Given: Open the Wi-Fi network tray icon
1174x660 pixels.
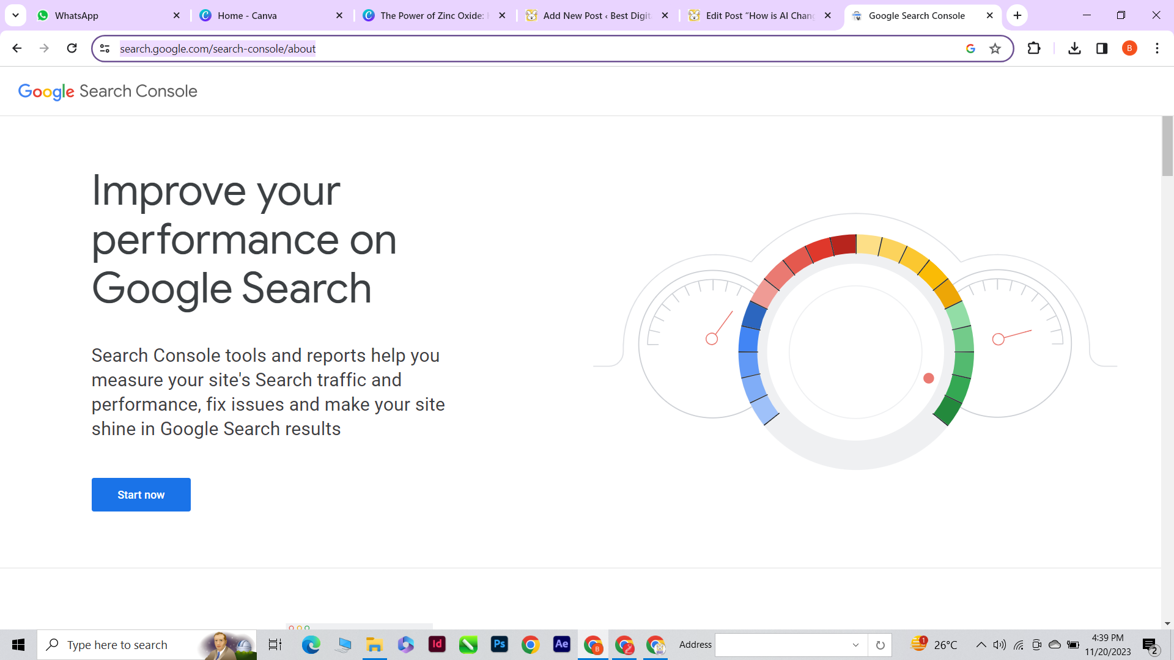Looking at the screenshot, I should (x=1019, y=645).
